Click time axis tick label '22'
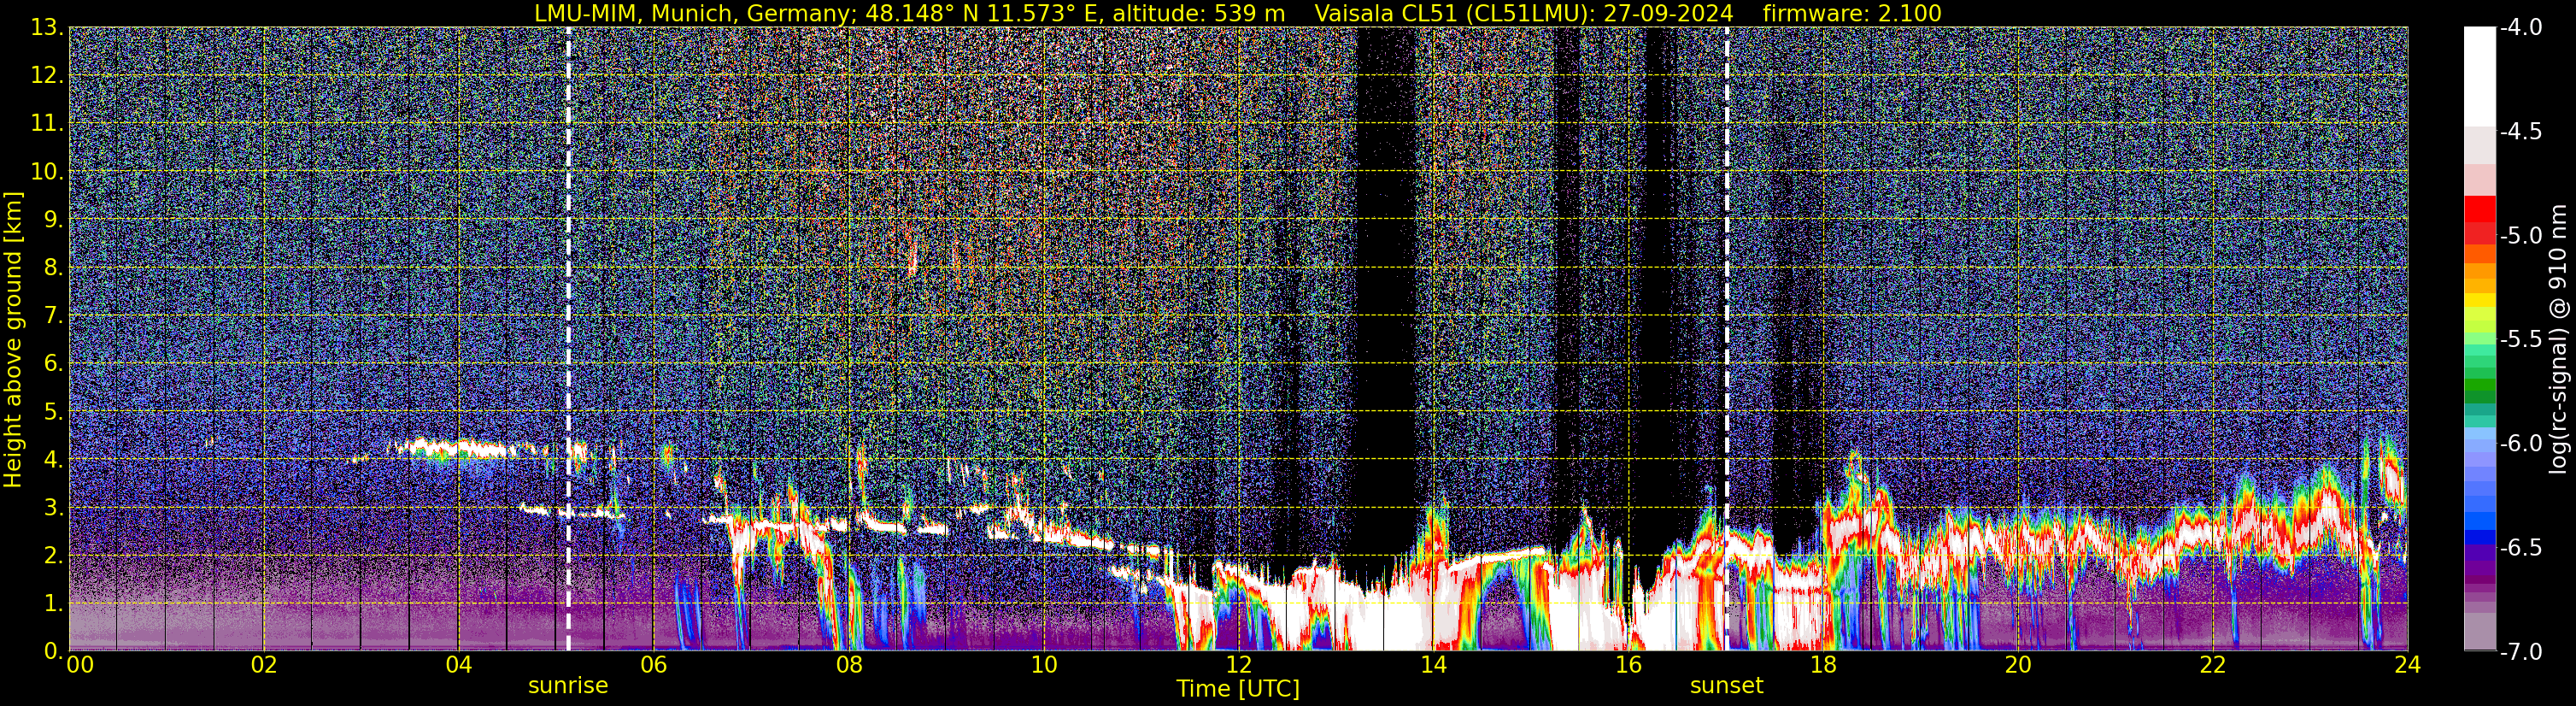Image resolution: width=2576 pixels, height=706 pixels. [x=2213, y=666]
